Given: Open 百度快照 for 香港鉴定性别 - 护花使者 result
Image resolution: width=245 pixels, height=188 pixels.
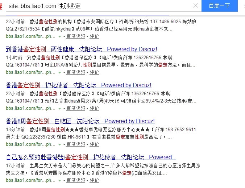Looking at the screenshot, I should pos(76,108).
